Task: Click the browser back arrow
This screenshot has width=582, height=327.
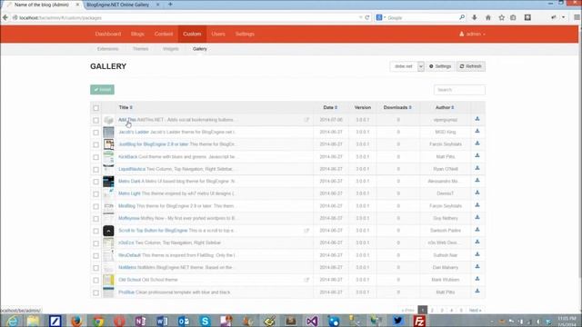Action: 5,17
